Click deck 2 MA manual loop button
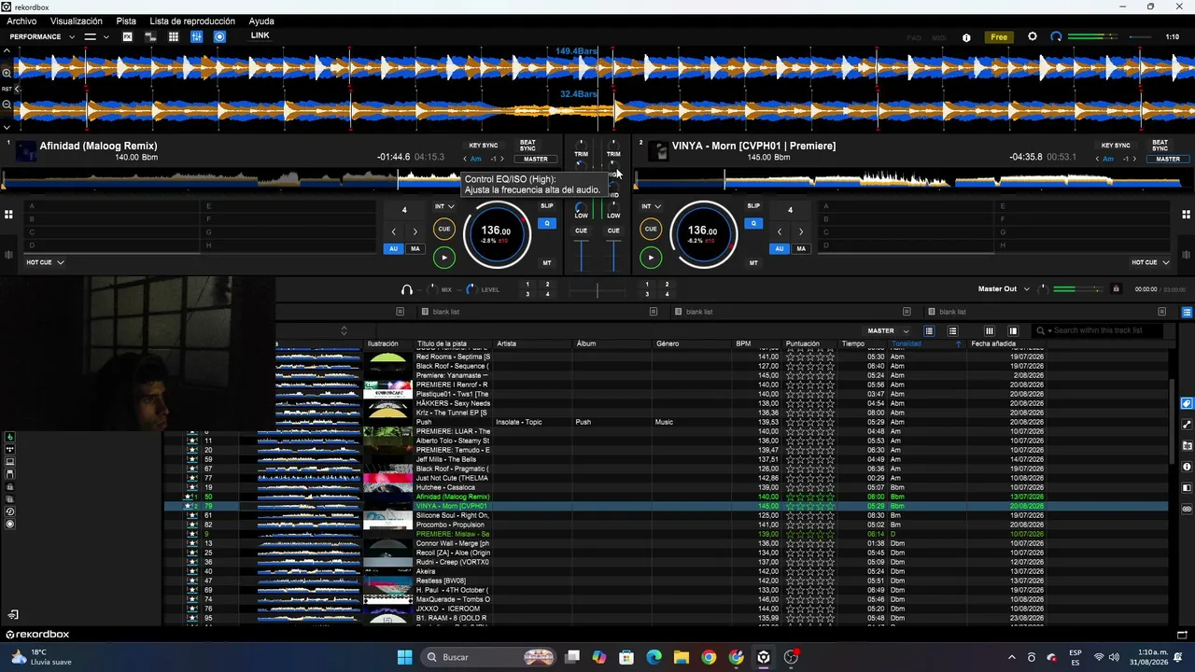The width and height of the screenshot is (1195, 672). pos(801,248)
